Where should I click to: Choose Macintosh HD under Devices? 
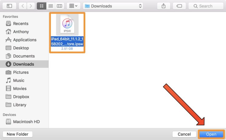26,122
